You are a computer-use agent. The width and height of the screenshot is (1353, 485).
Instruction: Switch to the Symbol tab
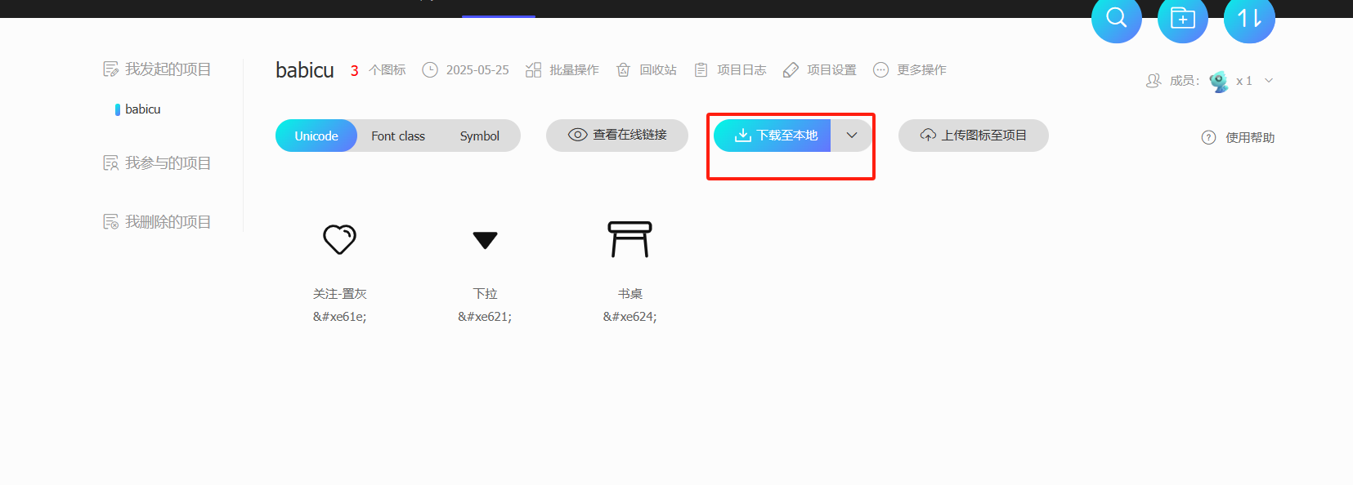[x=479, y=136]
